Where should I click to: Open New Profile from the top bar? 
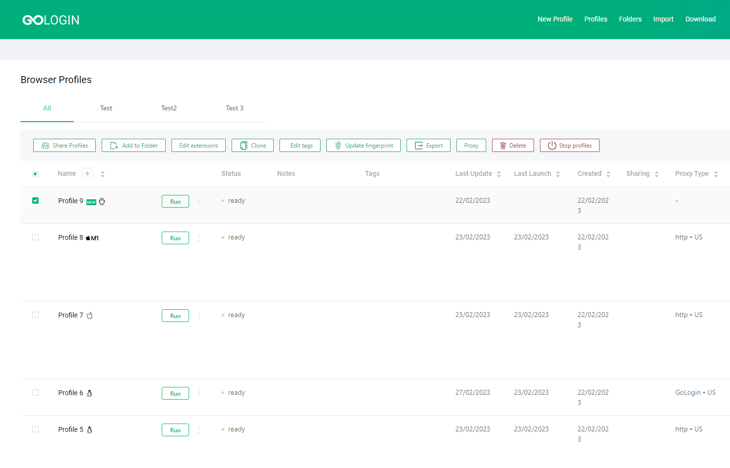555,19
